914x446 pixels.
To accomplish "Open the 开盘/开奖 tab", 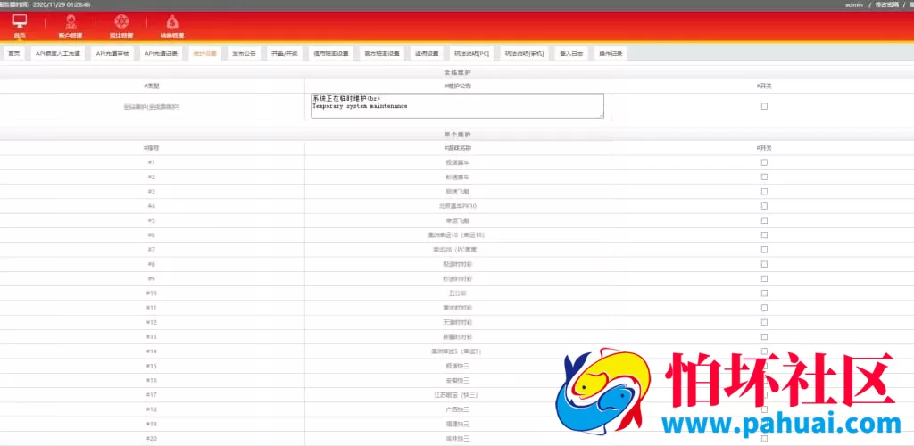I will (x=285, y=53).
